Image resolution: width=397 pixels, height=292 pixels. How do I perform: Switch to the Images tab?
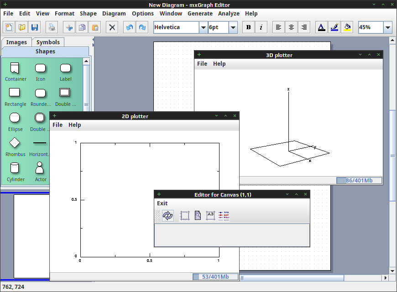tap(16, 42)
